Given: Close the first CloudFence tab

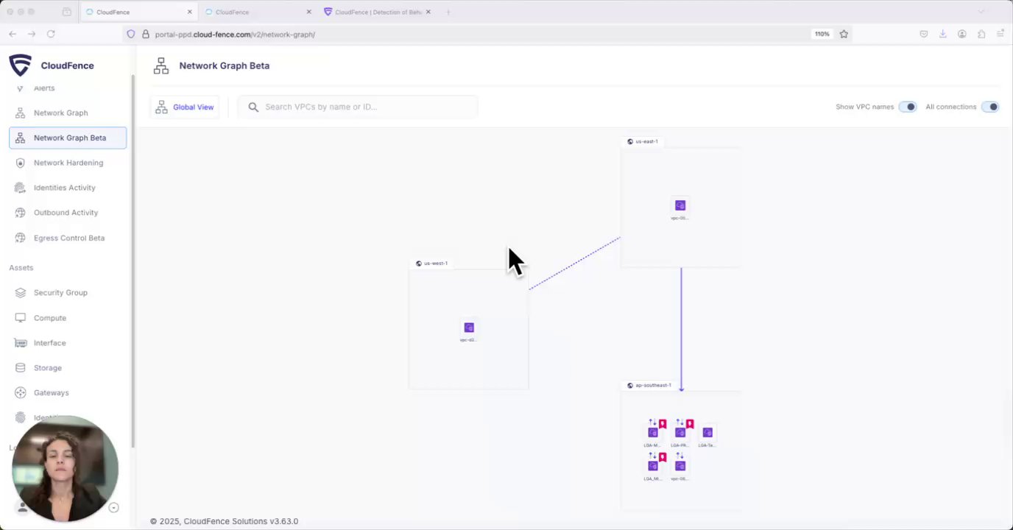Looking at the screenshot, I should pyautogui.click(x=189, y=12).
